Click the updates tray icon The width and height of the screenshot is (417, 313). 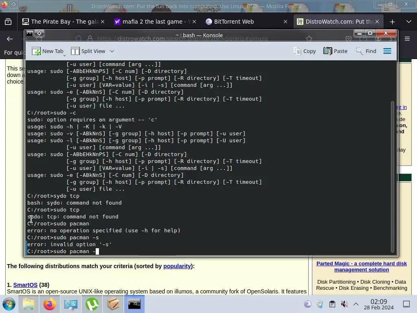pos(320,304)
